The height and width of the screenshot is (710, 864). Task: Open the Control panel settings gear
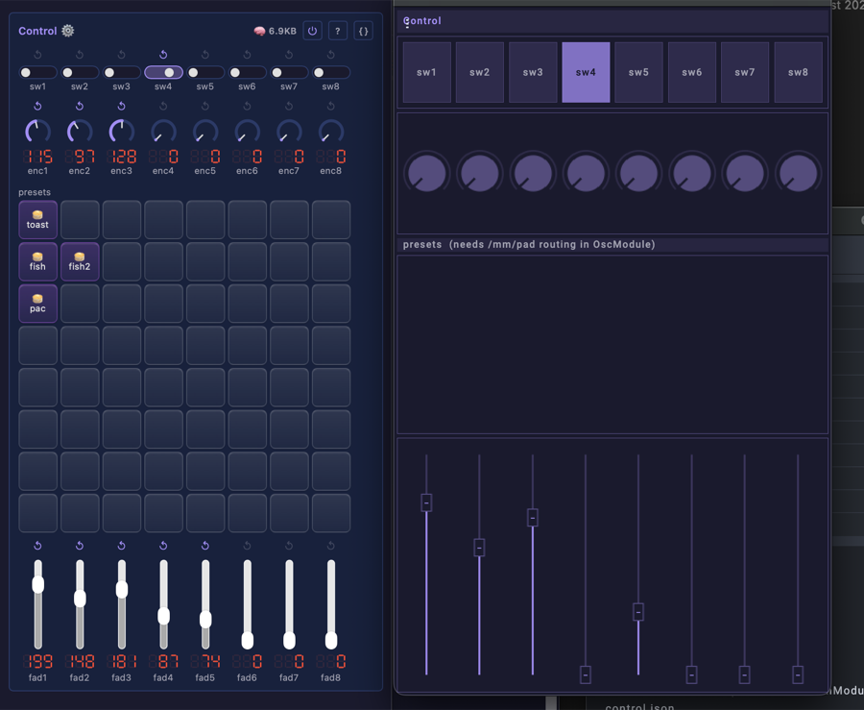click(x=68, y=31)
